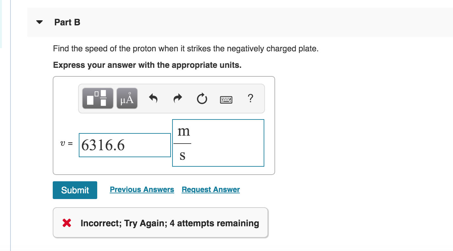Open the math templates palette in the answer toolbar
The width and height of the screenshot is (453, 251).
(98, 98)
